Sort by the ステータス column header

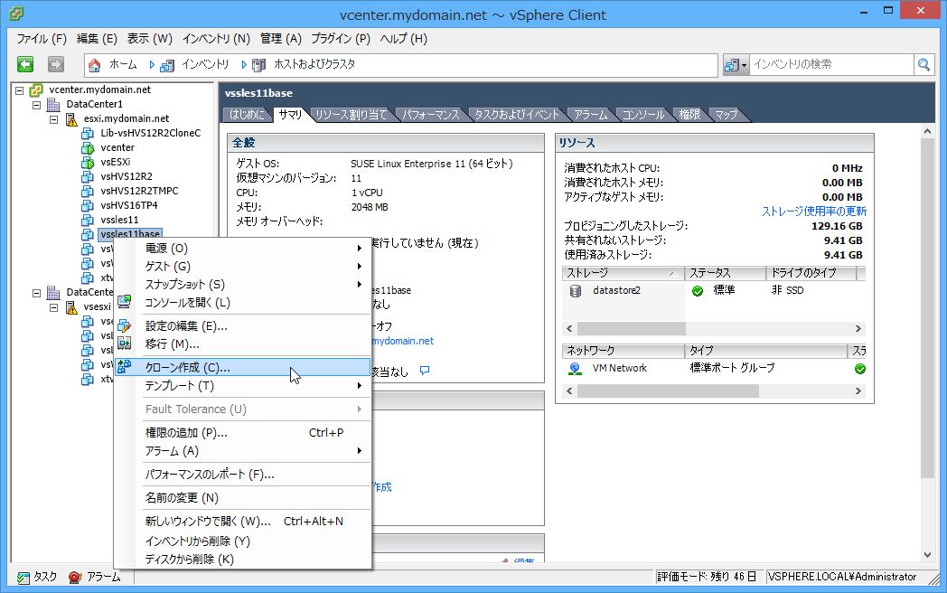[726, 273]
